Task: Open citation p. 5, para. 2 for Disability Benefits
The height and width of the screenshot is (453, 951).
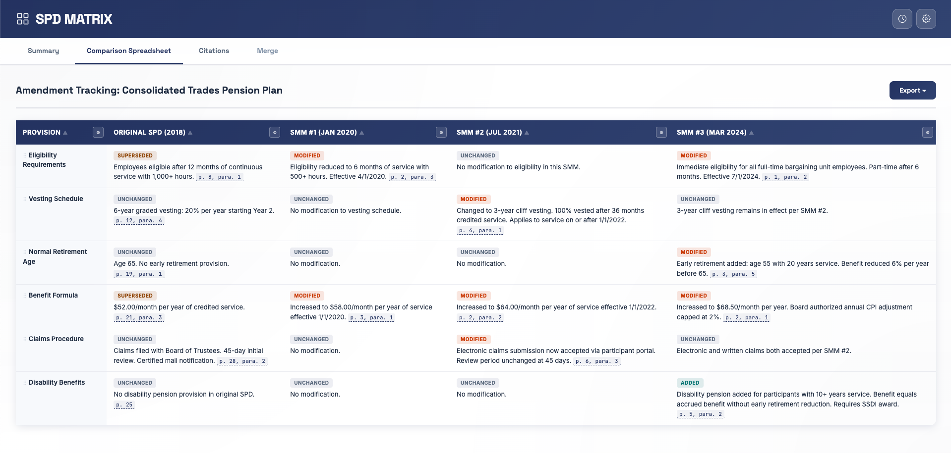Action: pos(700,414)
